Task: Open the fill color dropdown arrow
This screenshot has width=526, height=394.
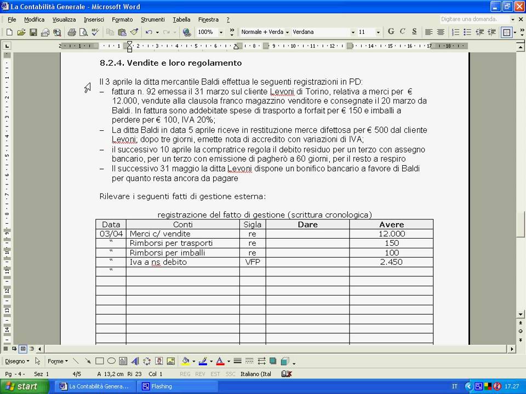Action: pos(193,361)
